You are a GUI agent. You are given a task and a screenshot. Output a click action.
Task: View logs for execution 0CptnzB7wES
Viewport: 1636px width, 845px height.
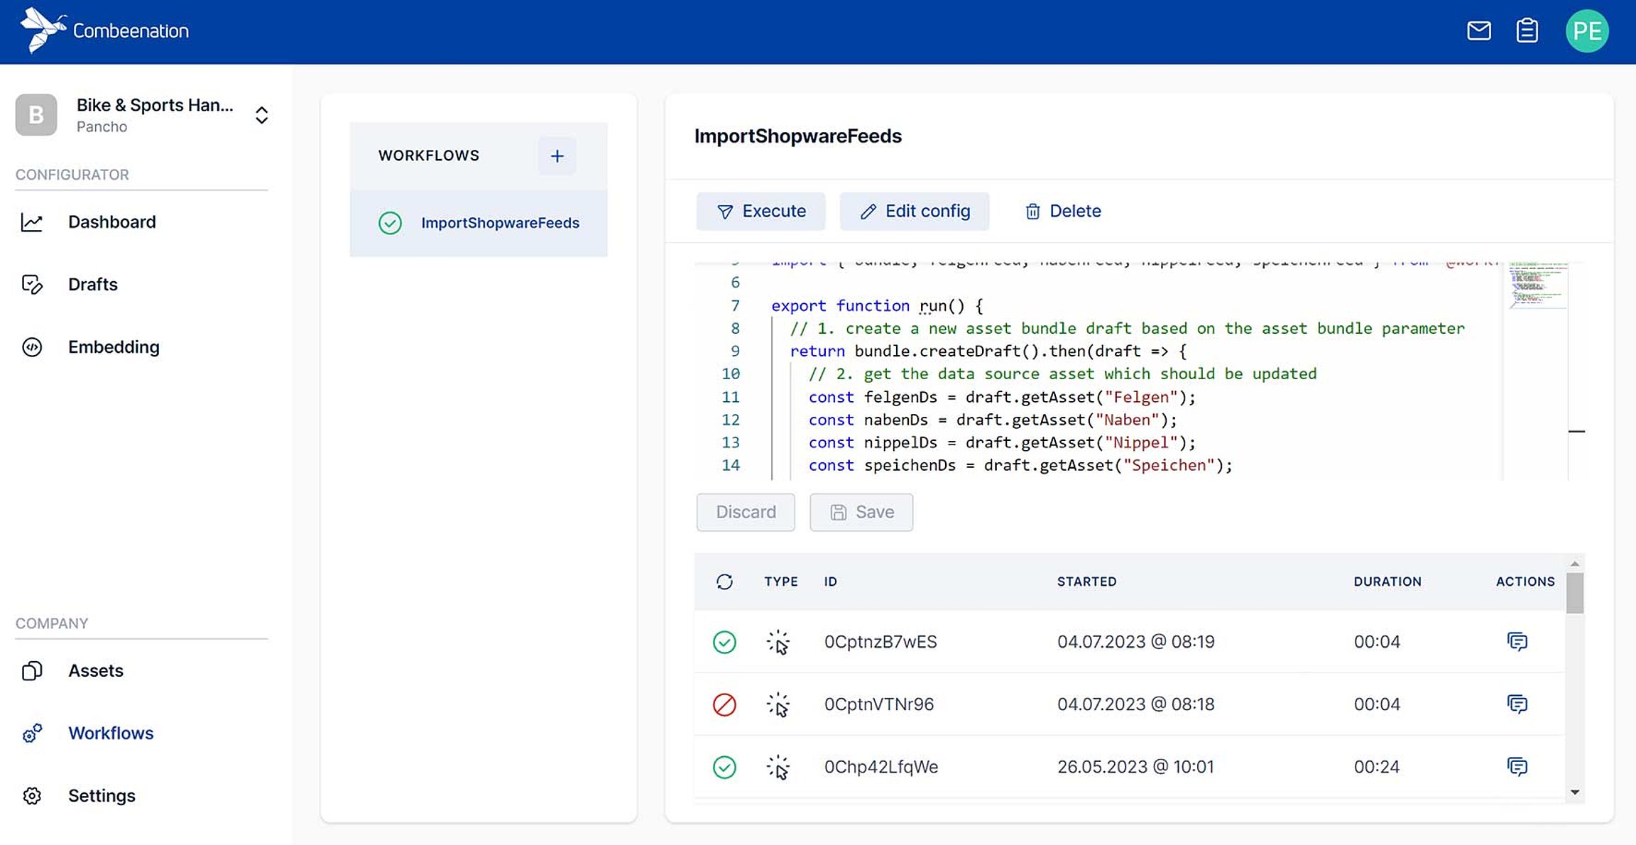pyautogui.click(x=1517, y=642)
